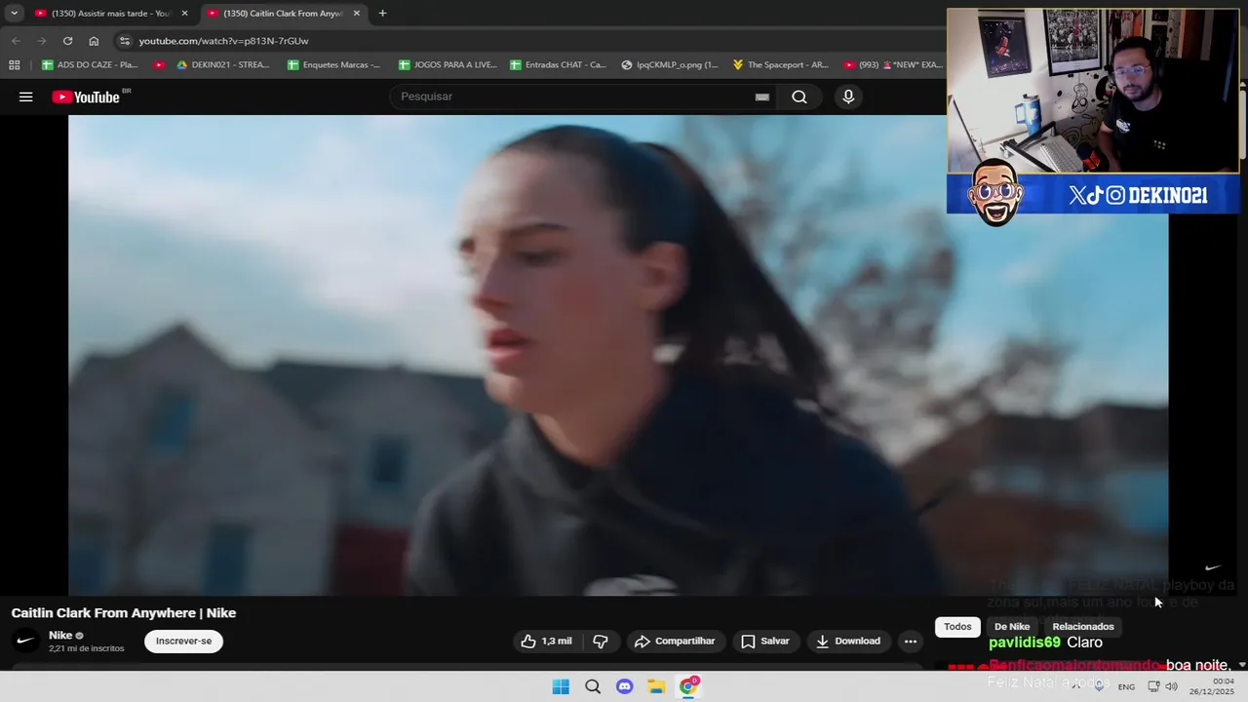
Task: Select the Relacionados filter chip
Action: click(1082, 627)
